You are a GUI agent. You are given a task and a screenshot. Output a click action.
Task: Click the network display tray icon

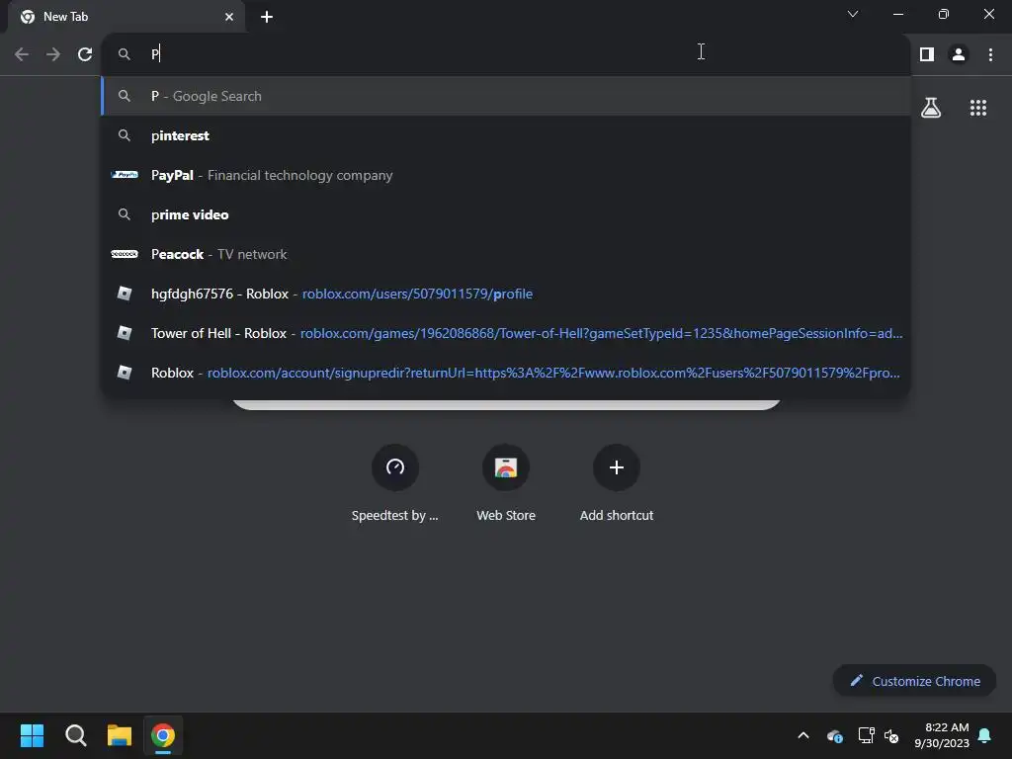coord(866,735)
